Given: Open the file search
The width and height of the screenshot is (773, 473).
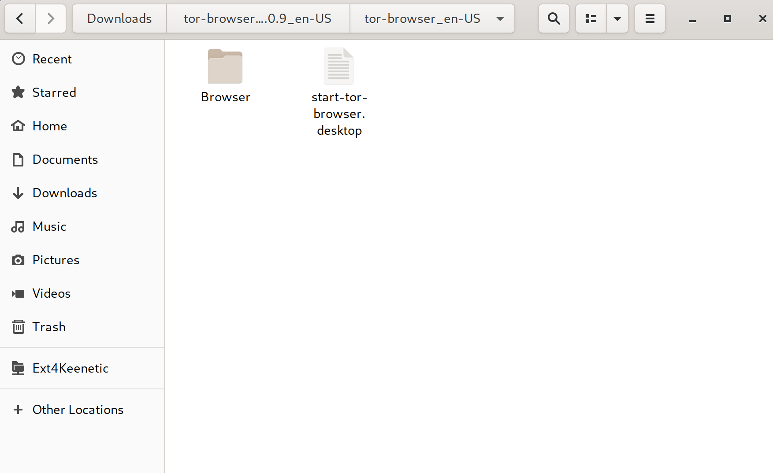Looking at the screenshot, I should (554, 18).
